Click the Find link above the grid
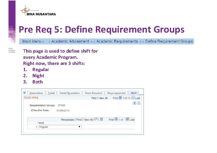The image size is (217, 153). click(x=79, y=119)
